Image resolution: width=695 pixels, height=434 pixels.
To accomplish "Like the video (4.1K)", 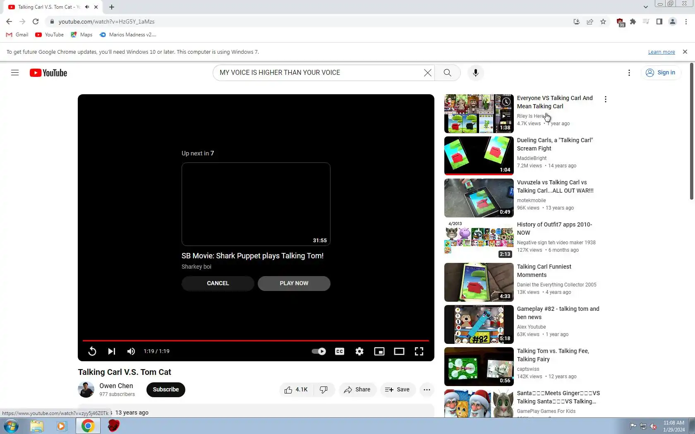I will (x=296, y=389).
